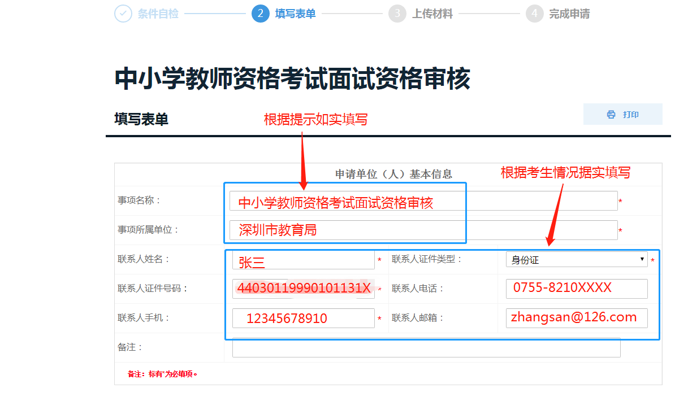Image resolution: width=675 pixels, height=397 pixels.
Task: Click the step 3 circle icon
Action: (x=397, y=14)
